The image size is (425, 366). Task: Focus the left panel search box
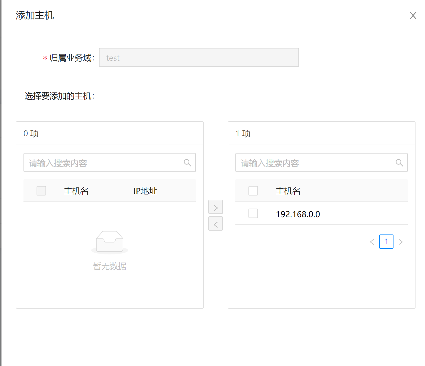coord(104,163)
